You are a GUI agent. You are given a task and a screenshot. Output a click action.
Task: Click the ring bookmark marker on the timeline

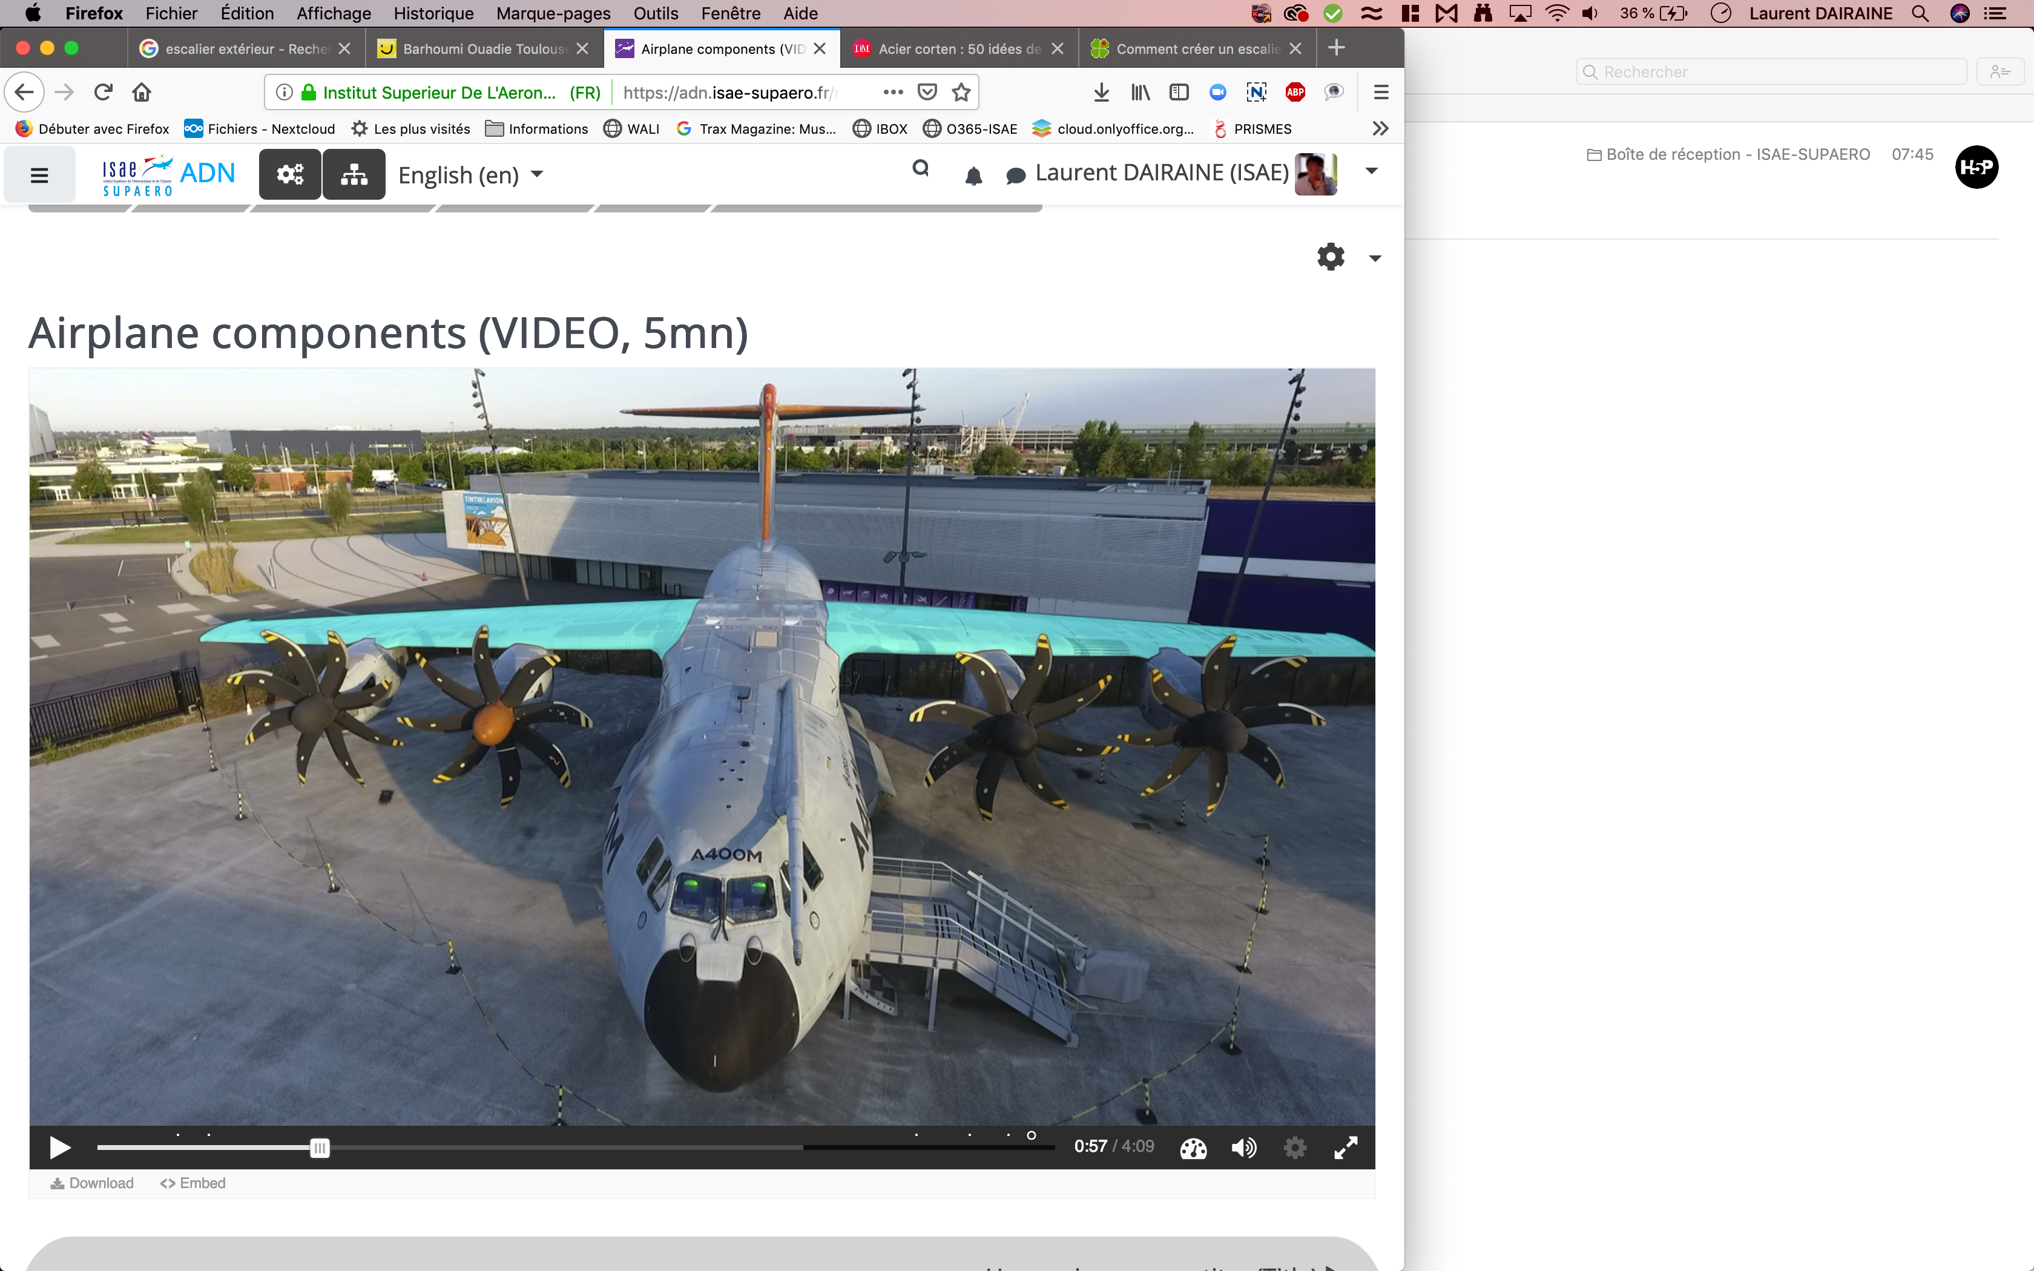[x=1032, y=1135]
